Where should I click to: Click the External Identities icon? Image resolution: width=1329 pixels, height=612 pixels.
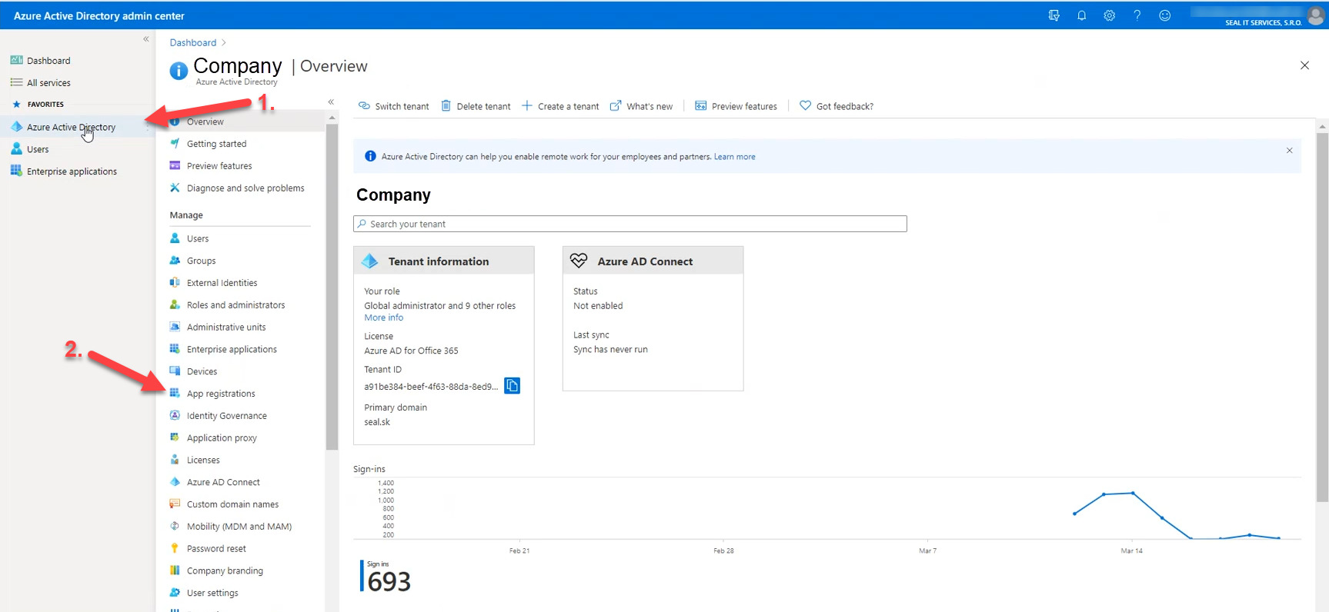175,283
